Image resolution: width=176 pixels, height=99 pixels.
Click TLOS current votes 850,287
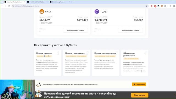pos(138,20)
